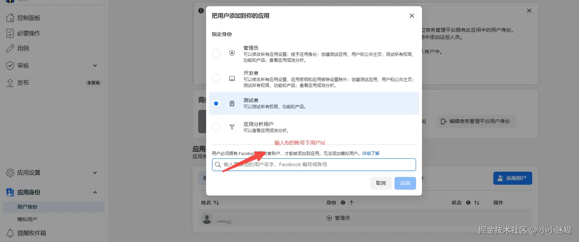Screen dimensions: 579x242
Task: Click the 取消 button
Action: coord(381,183)
